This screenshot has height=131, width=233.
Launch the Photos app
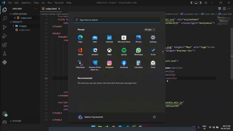(x=138, y=39)
